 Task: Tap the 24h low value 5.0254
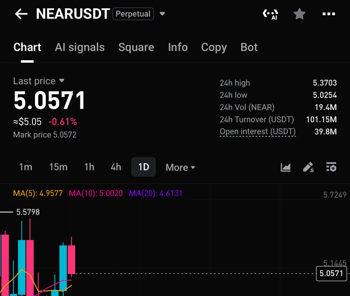[325, 95]
